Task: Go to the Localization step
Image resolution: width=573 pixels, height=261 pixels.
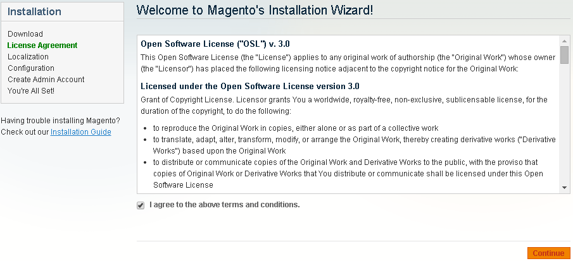Action: tap(28, 57)
